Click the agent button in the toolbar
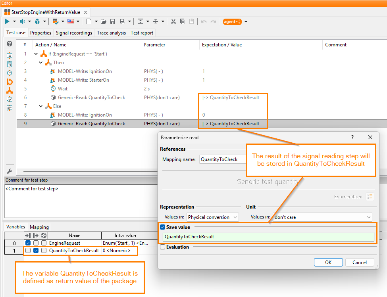The width and height of the screenshot is (387, 297). [x=232, y=22]
